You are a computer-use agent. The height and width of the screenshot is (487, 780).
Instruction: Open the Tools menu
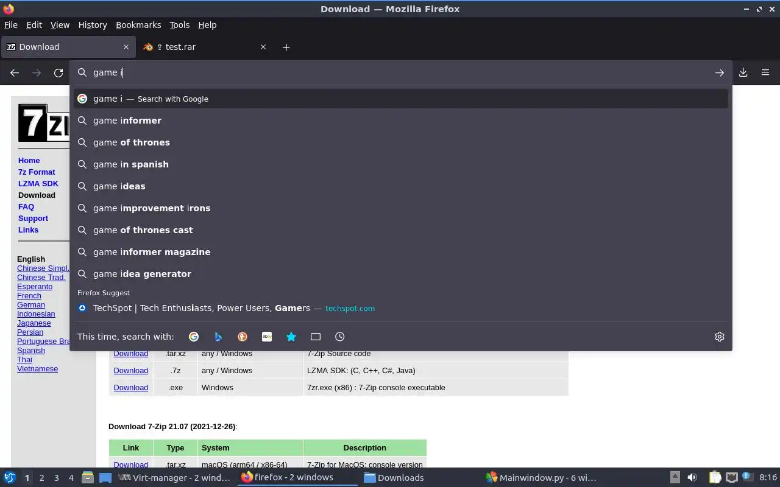[179, 25]
